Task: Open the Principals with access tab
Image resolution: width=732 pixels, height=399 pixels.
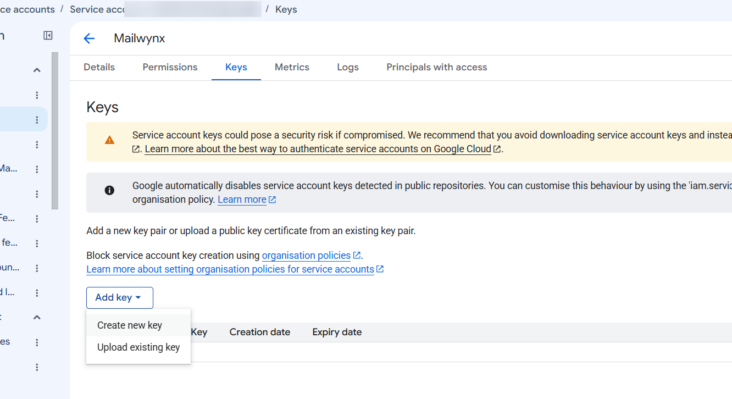Action: [437, 67]
